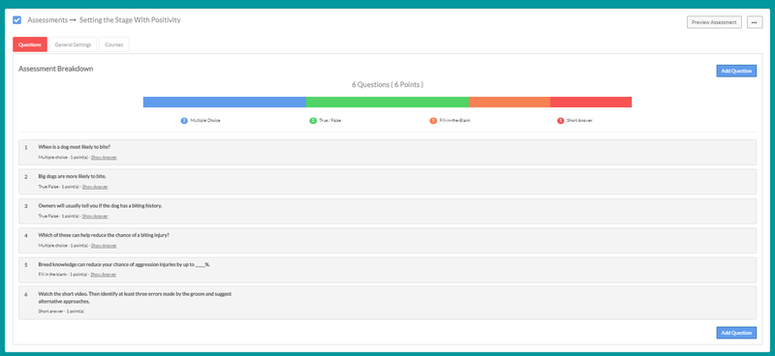
Task: Show Answer for Big dogs question
Action: pos(95,187)
